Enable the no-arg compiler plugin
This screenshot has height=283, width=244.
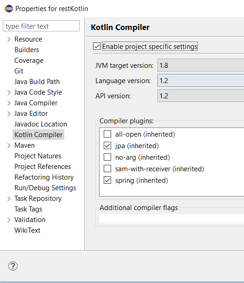point(107,157)
